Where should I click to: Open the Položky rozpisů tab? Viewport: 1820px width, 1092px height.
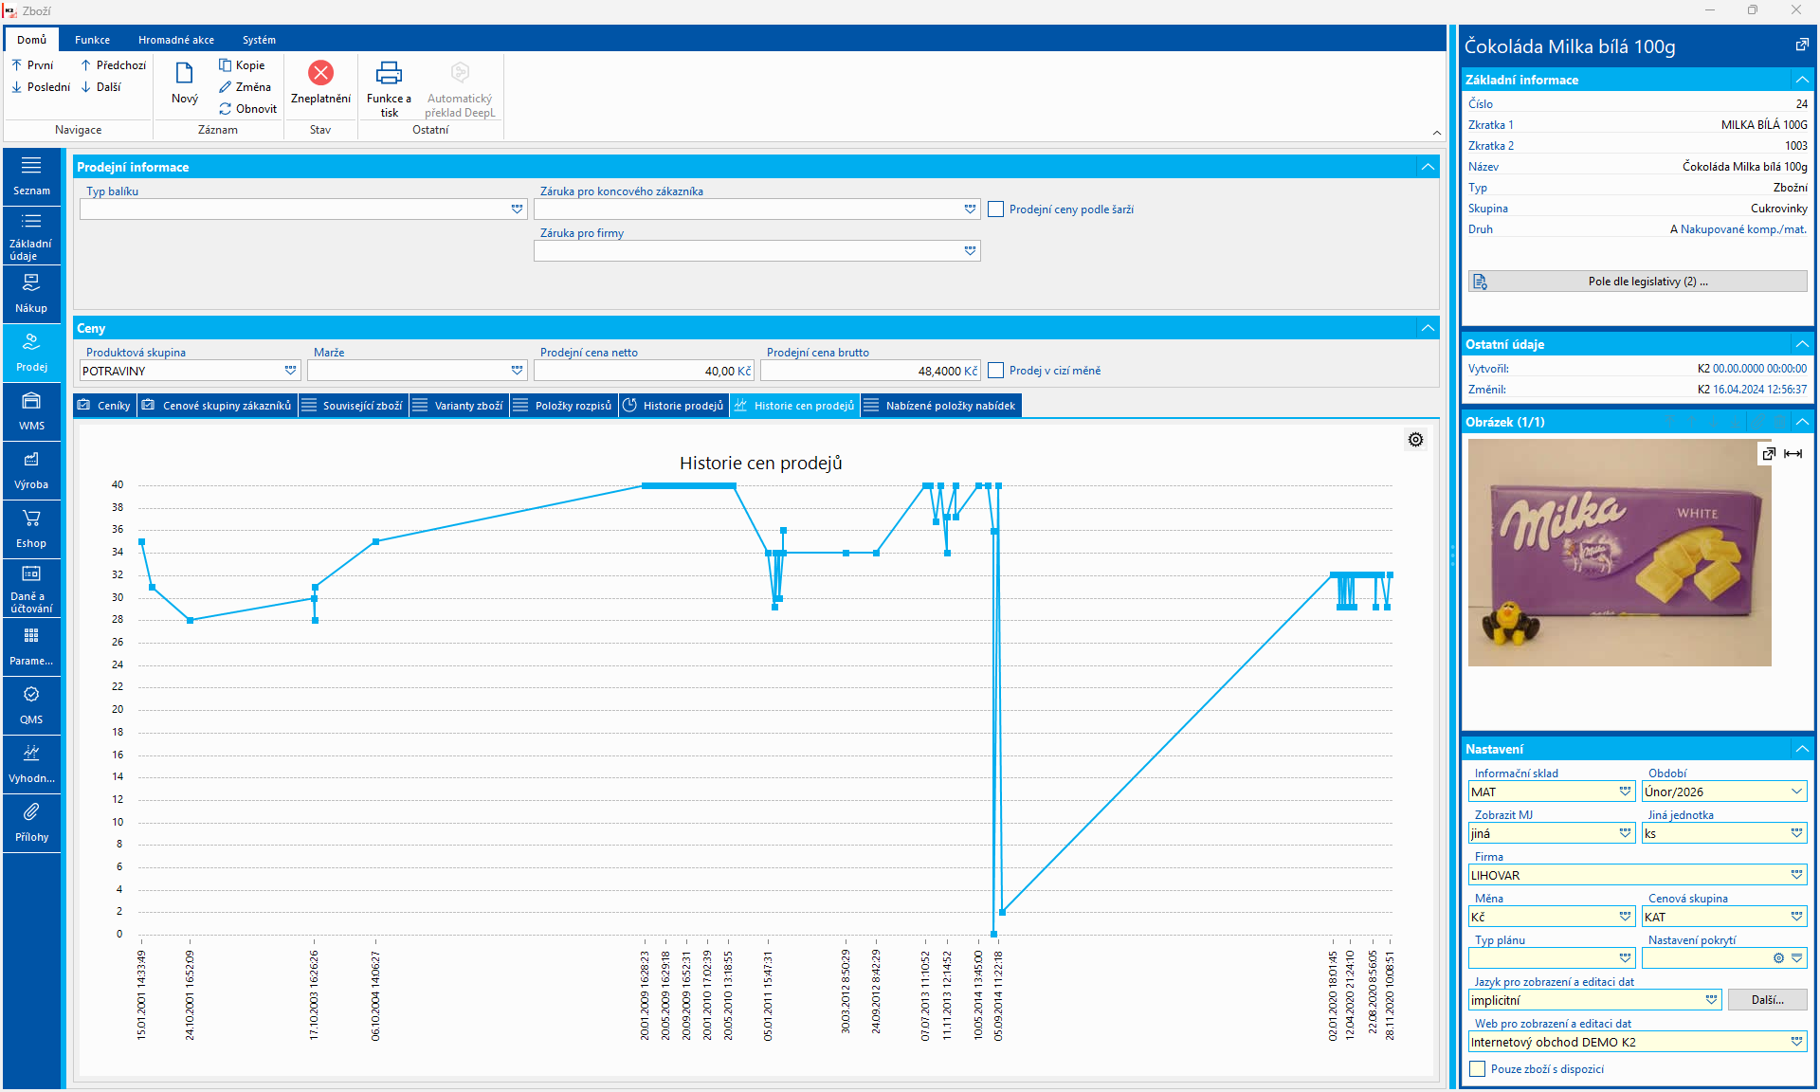click(x=563, y=406)
